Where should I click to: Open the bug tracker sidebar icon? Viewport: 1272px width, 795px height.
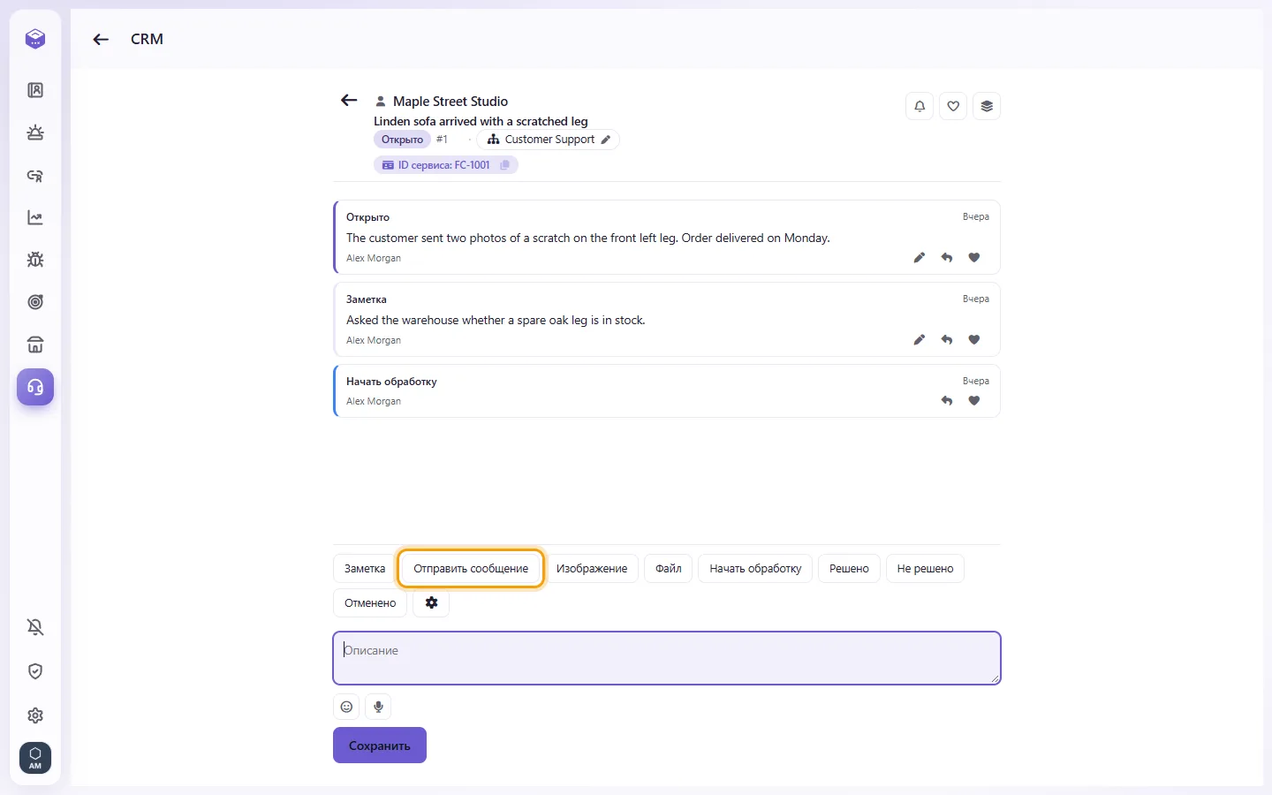coord(35,260)
